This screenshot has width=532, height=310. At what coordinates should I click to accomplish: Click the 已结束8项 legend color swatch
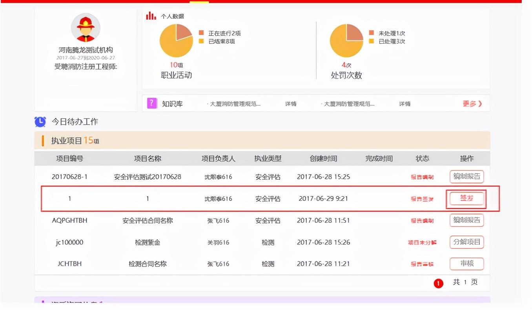point(201,41)
